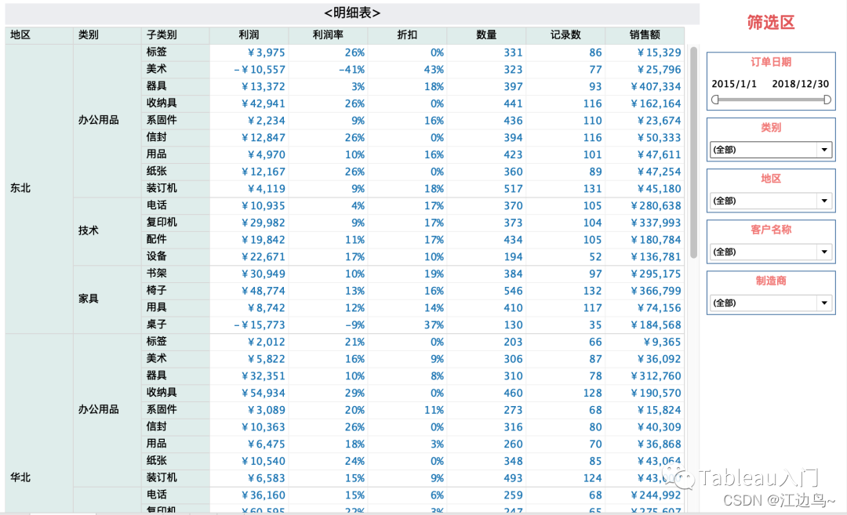
Task: Click sales value ¥312,760
Action: [656, 375]
